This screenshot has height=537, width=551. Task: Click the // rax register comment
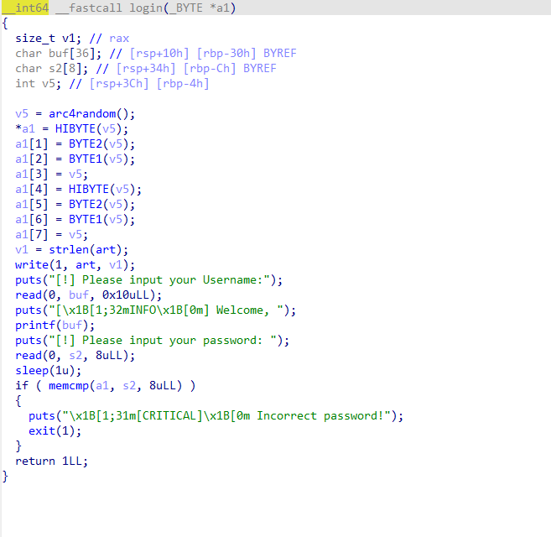pos(109,38)
